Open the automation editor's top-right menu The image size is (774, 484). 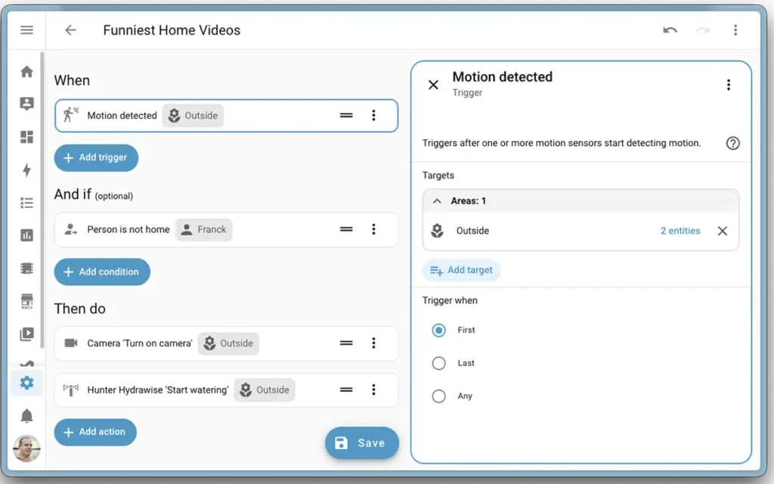pos(735,29)
